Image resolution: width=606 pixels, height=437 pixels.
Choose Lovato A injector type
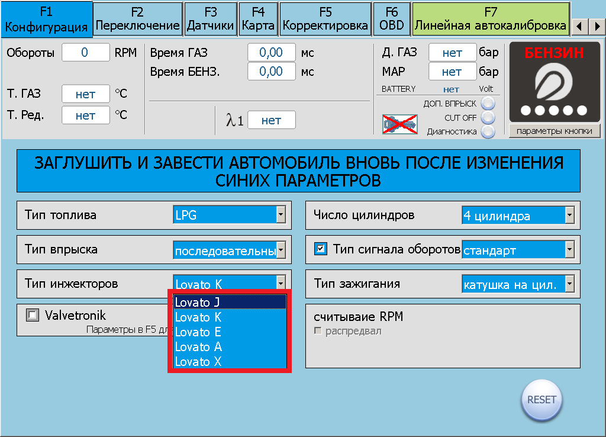click(x=230, y=347)
